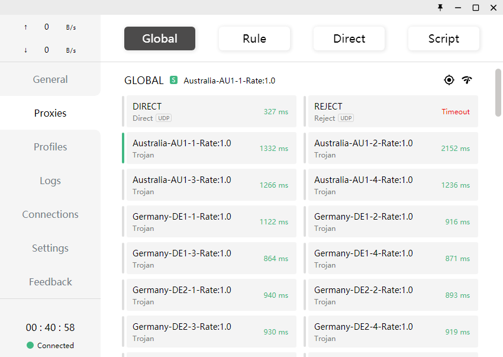
Task: Click the 893 ms latency value
Action: point(457,295)
